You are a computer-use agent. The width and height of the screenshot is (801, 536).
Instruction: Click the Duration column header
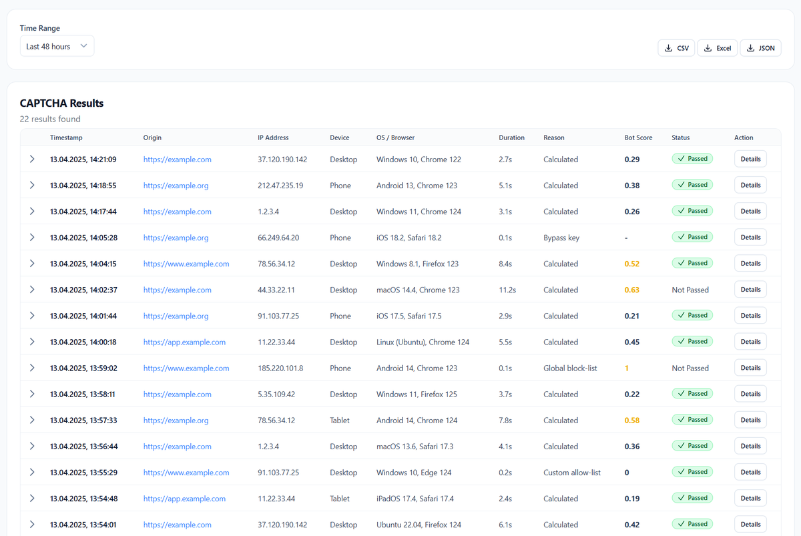[x=511, y=138]
